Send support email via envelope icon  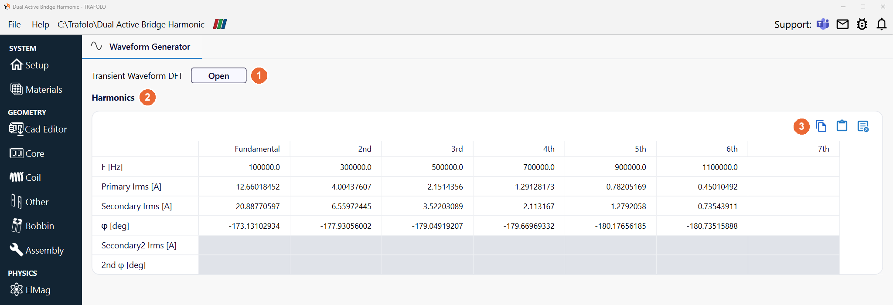[842, 24]
